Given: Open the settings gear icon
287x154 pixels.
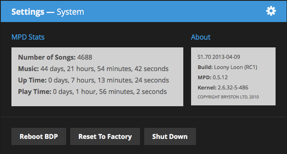Looking at the screenshot, I should pos(271,11).
